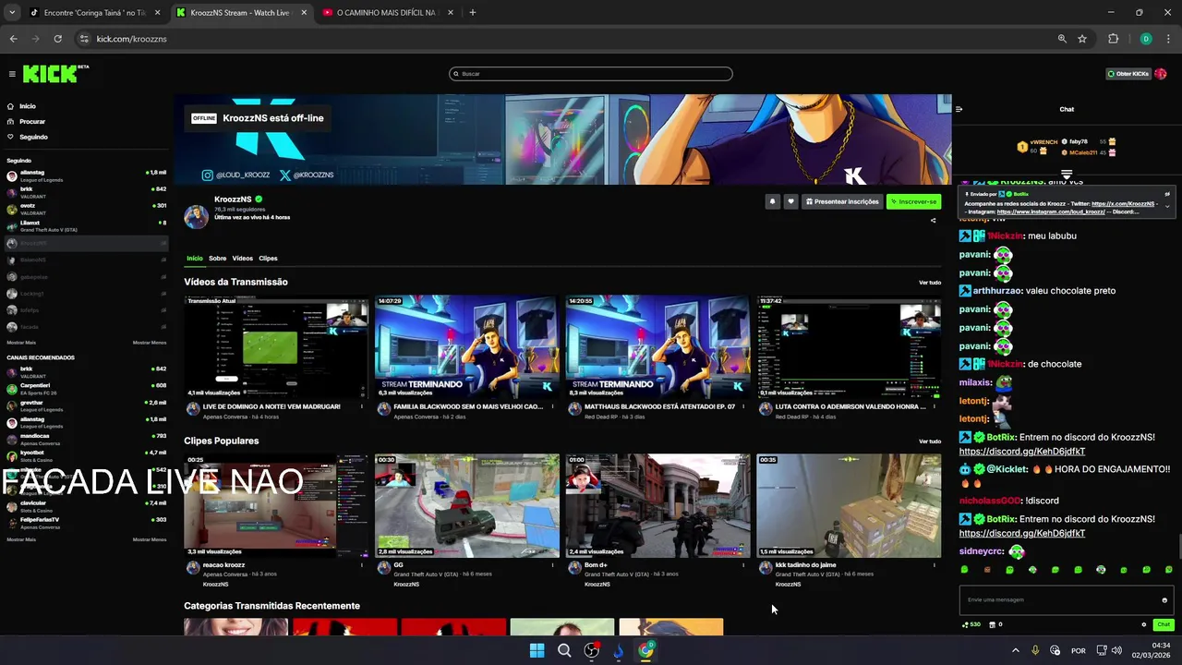The height and width of the screenshot is (665, 1182).
Task: Open Chrome extensions puzzle icon
Action: point(1113,39)
